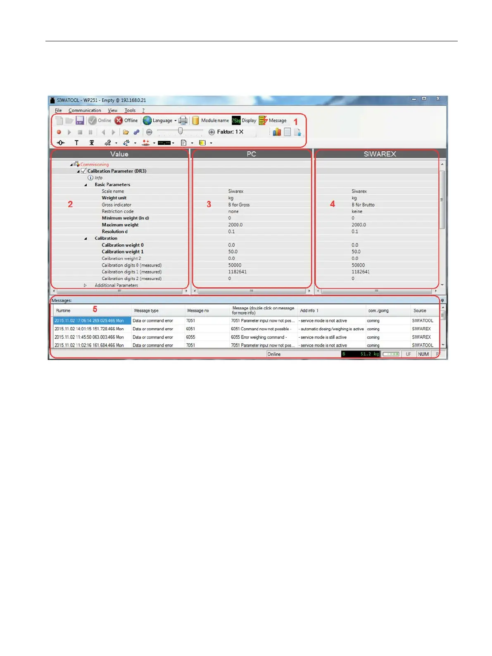Click the Message button with lightning icon
Viewport: 492px width, 656px height.
click(x=273, y=120)
